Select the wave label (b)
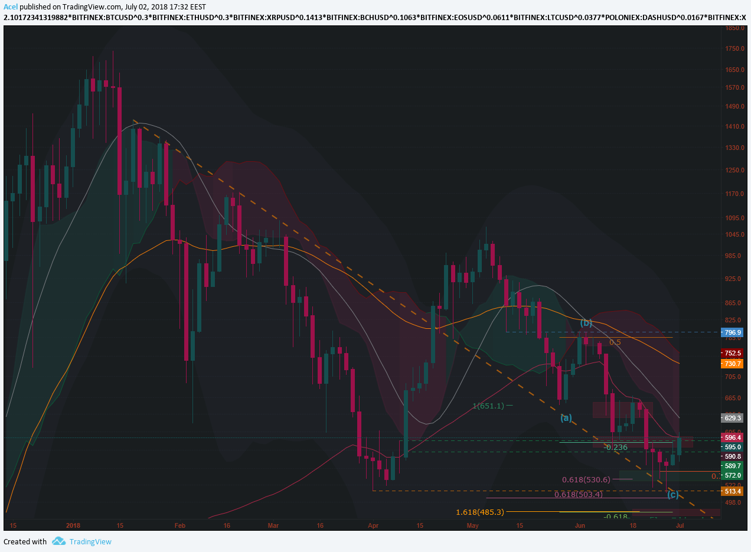The image size is (751, 552). (586, 323)
